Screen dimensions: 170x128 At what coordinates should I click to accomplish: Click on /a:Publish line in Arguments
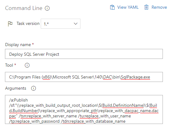(18, 100)
